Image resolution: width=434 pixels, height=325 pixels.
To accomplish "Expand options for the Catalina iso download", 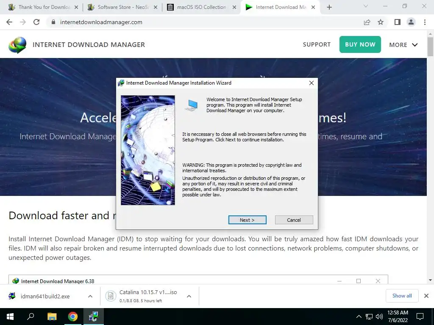I will (x=189, y=296).
